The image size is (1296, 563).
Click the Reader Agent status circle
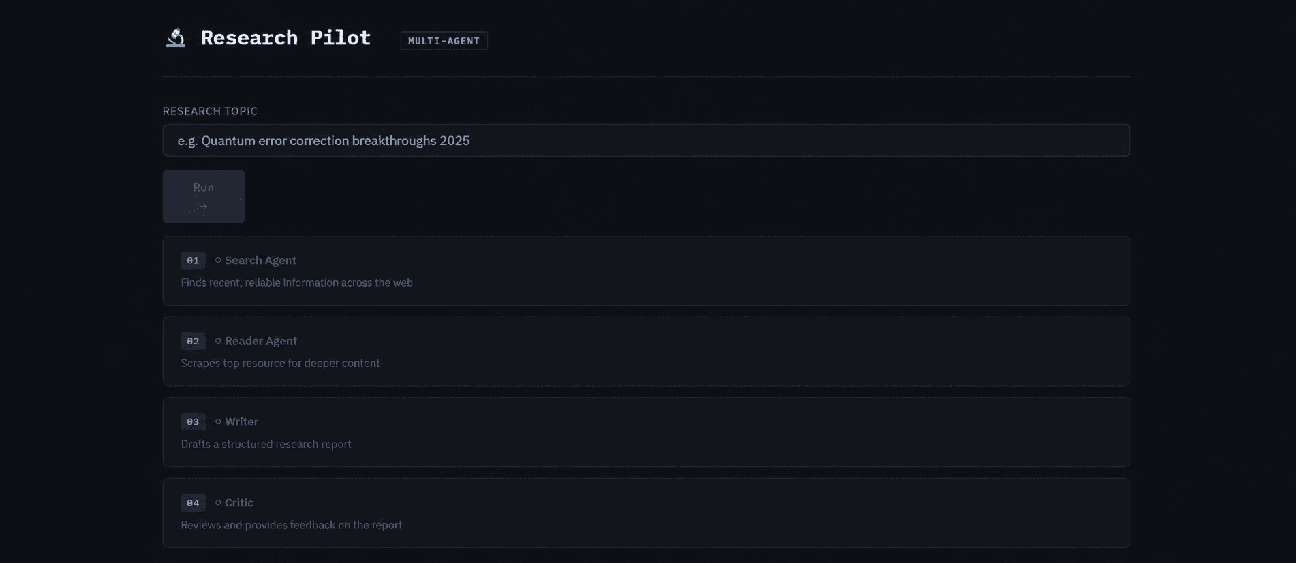(x=218, y=340)
